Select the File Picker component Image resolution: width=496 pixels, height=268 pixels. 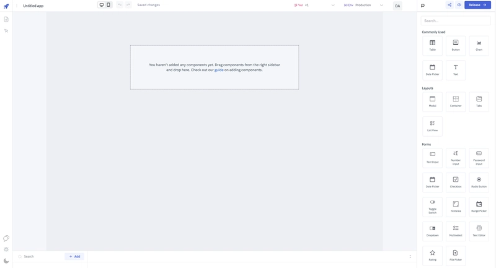click(456, 256)
